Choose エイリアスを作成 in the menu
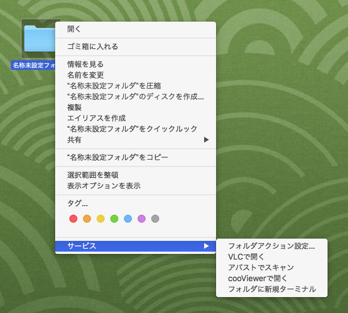This screenshot has width=348, height=313. (135, 118)
